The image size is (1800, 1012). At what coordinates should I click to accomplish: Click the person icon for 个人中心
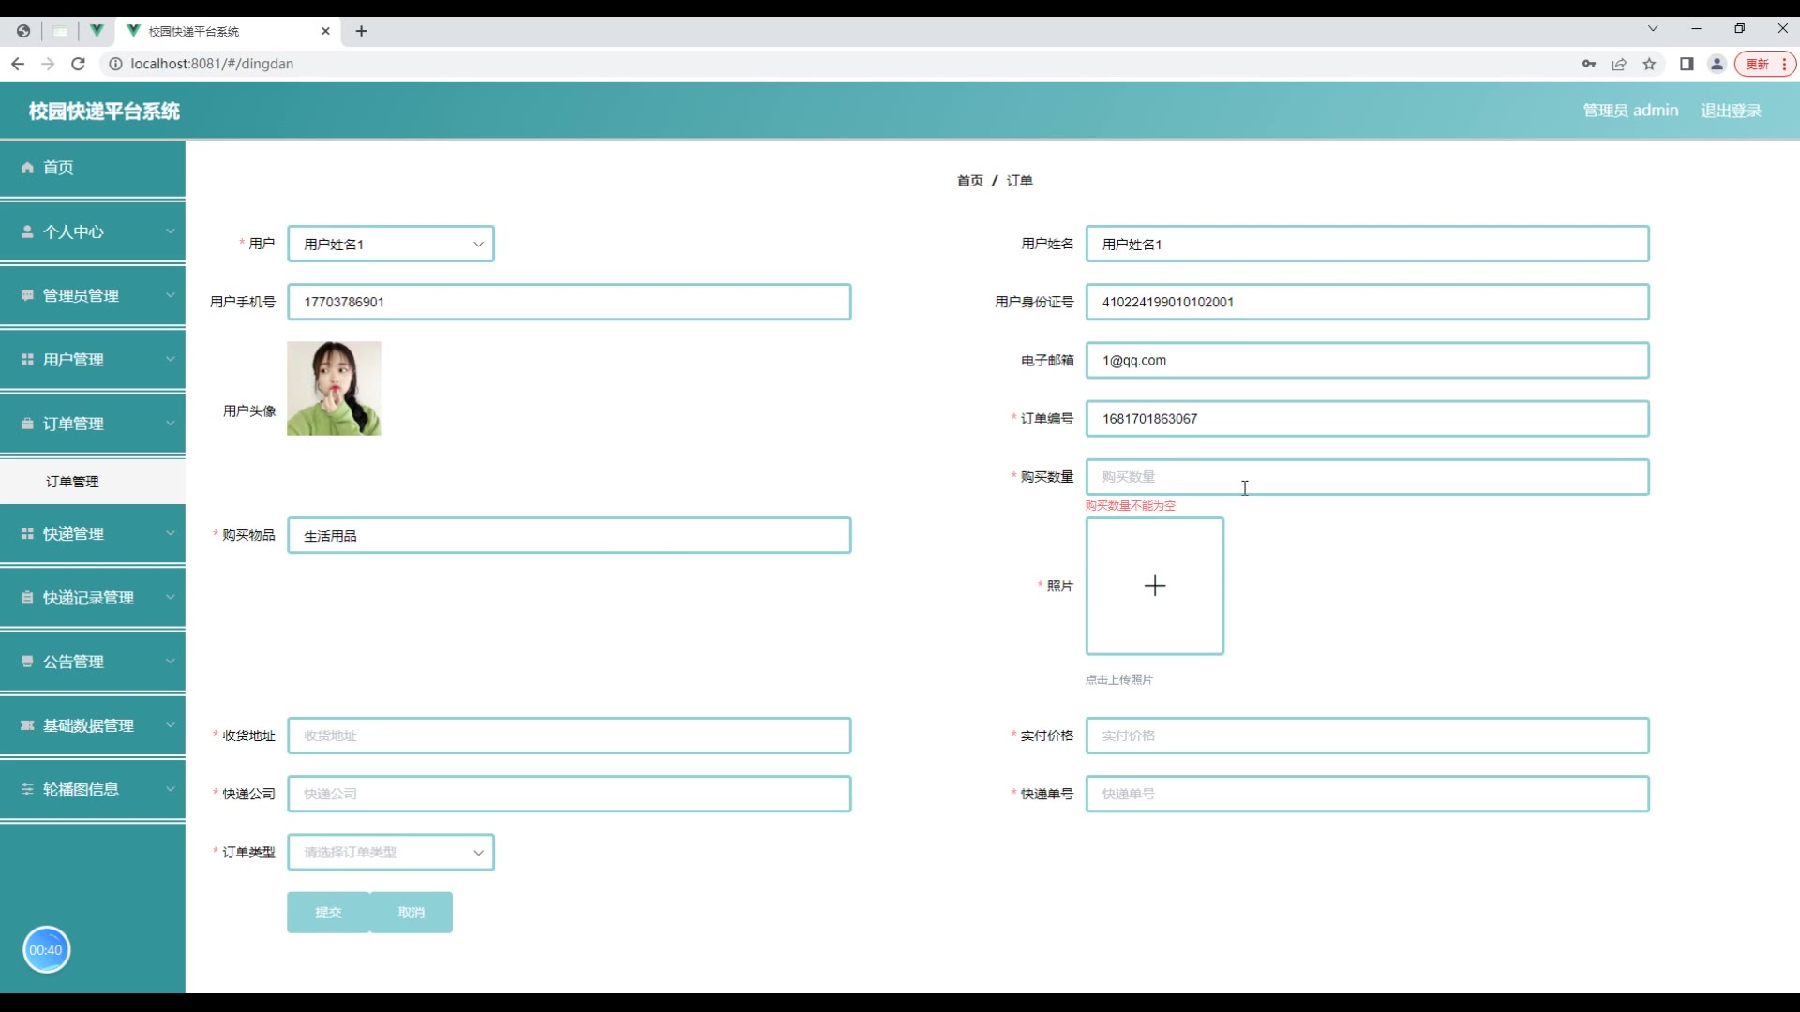click(x=27, y=231)
